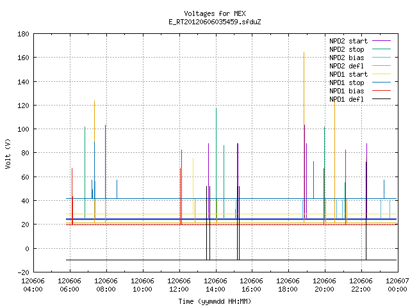This screenshot has width=410, height=307.
Task: Click the 'NPD1 bias' legend label
Action: (x=347, y=91)
